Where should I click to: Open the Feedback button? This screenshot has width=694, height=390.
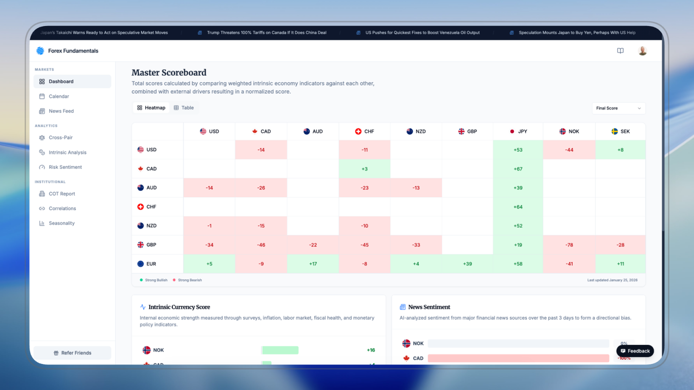coord(635,351)
